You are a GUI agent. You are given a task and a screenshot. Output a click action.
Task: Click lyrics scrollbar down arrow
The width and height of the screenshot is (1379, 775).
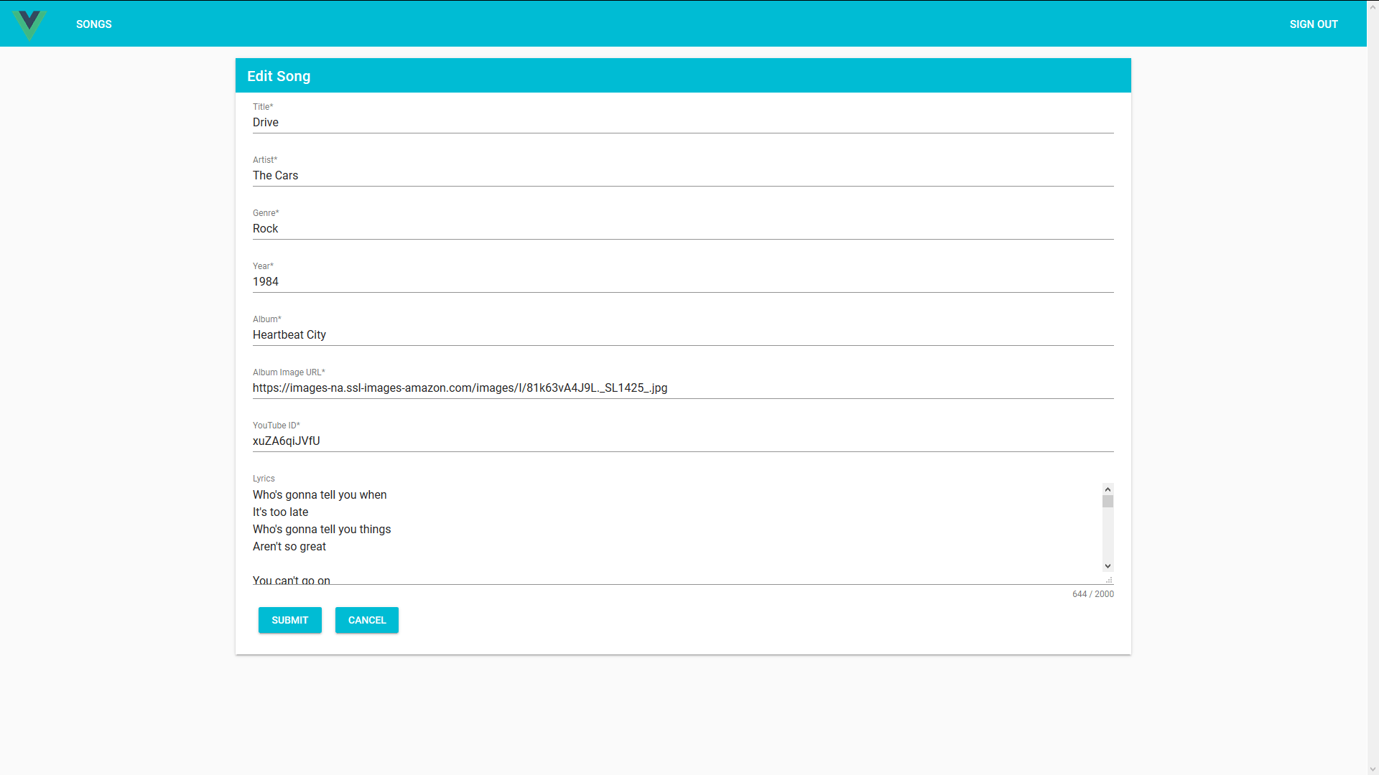(1108, 566)
